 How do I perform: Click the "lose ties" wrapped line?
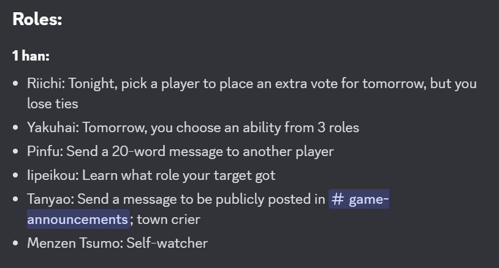coord(52,103)
